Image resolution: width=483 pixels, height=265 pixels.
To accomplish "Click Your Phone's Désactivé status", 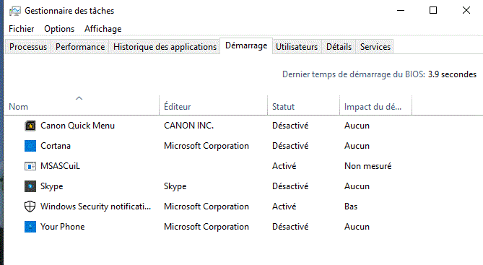I will tap(290, 227).
